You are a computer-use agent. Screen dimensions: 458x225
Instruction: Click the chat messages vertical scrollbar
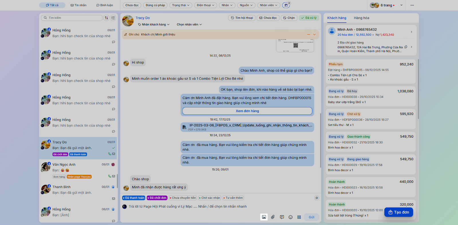[320, 140]
